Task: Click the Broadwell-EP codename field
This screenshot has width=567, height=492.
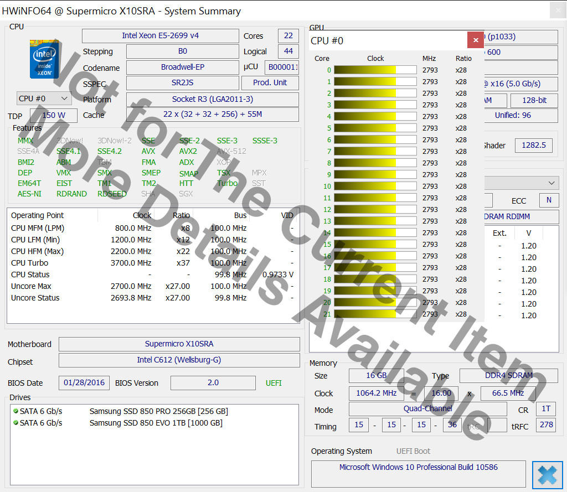Action: click(183, 67)
